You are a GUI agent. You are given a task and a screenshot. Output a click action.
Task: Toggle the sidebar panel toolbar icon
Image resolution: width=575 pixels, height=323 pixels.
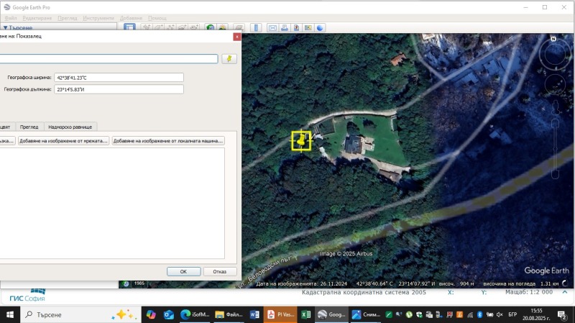tap(129, 28)
